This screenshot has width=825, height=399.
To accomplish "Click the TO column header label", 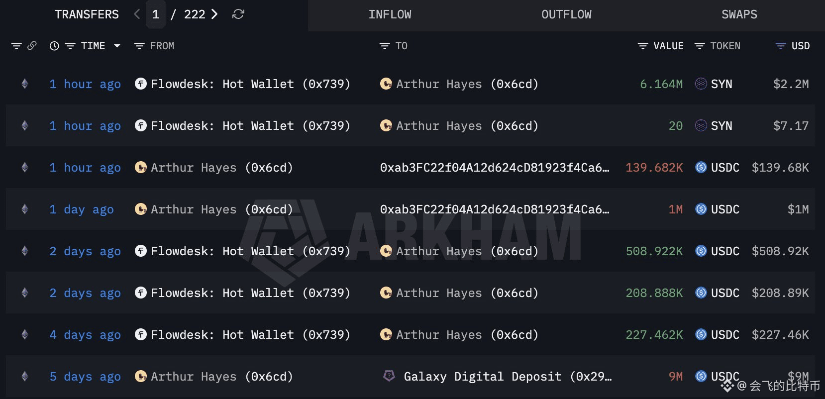I will click(x=402, y=46).
